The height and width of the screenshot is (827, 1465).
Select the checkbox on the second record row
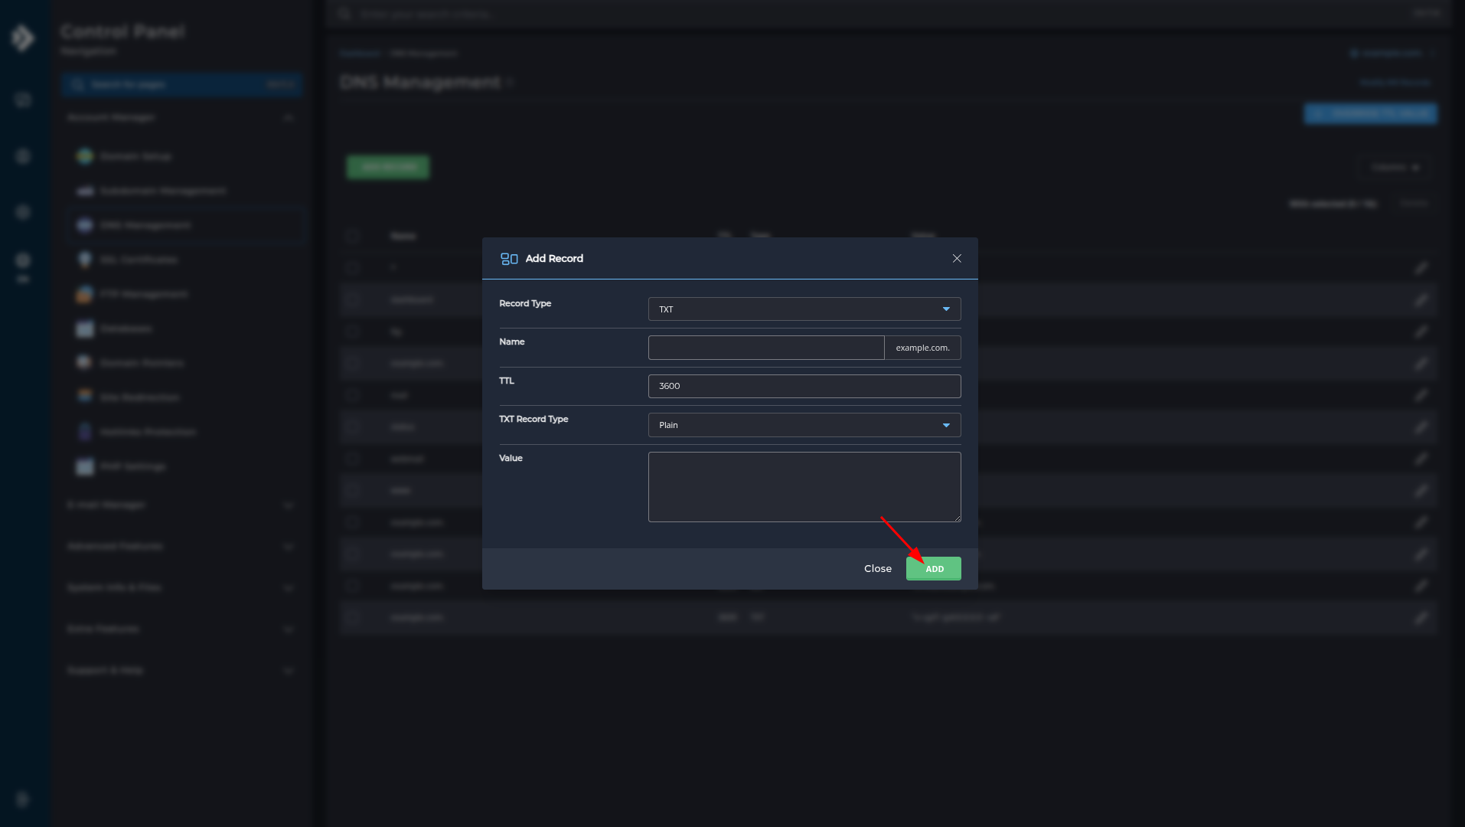point(353,299)
